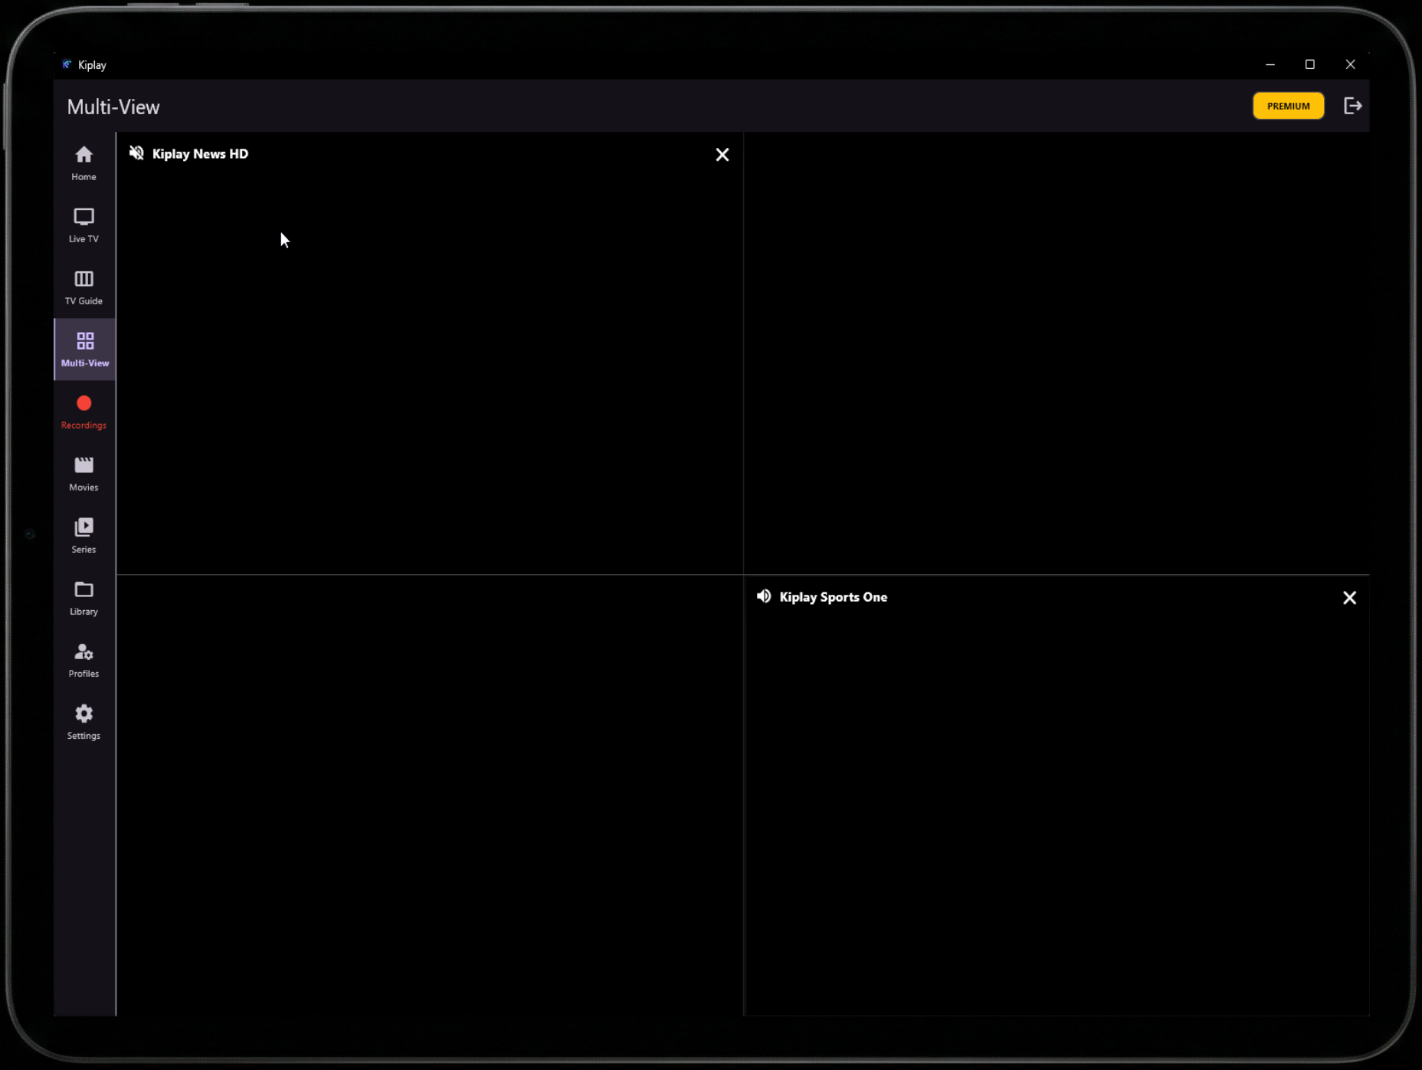Click the empty top-right multi-view slot
The image size is (1422, 1070).
point(1057,353)
